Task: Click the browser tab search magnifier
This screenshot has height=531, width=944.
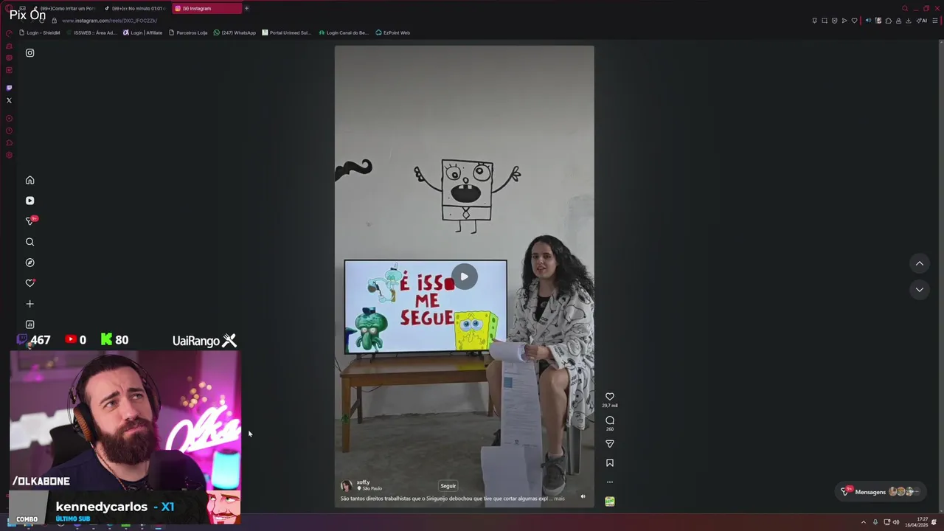Action: [905, 8]
